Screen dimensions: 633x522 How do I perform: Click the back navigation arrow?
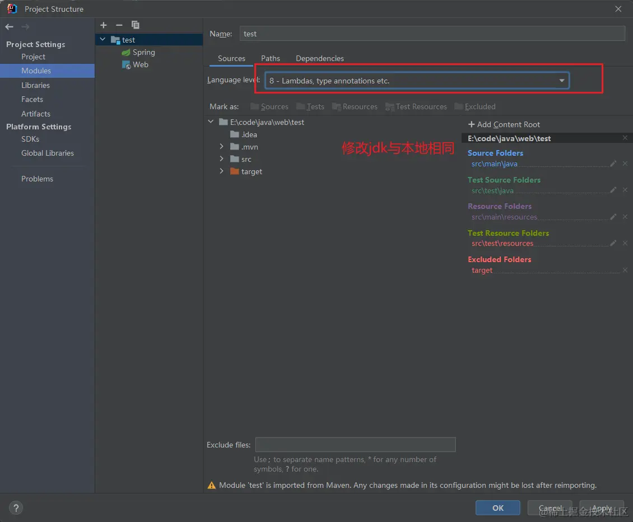coord(10,27)
